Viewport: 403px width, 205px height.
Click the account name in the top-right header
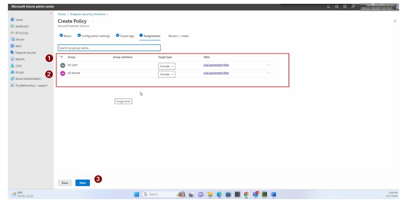tap(379, 7)
